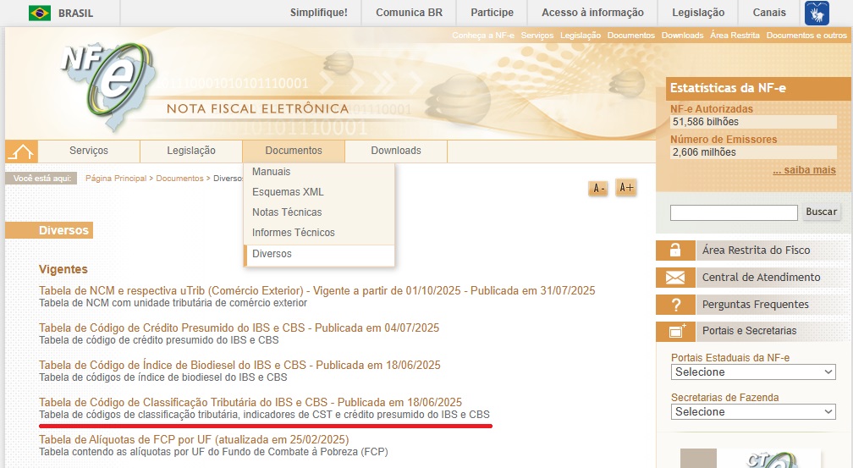Open the Legislação main menu
This screenshot has height=468, width=853.
click(191, 151)
